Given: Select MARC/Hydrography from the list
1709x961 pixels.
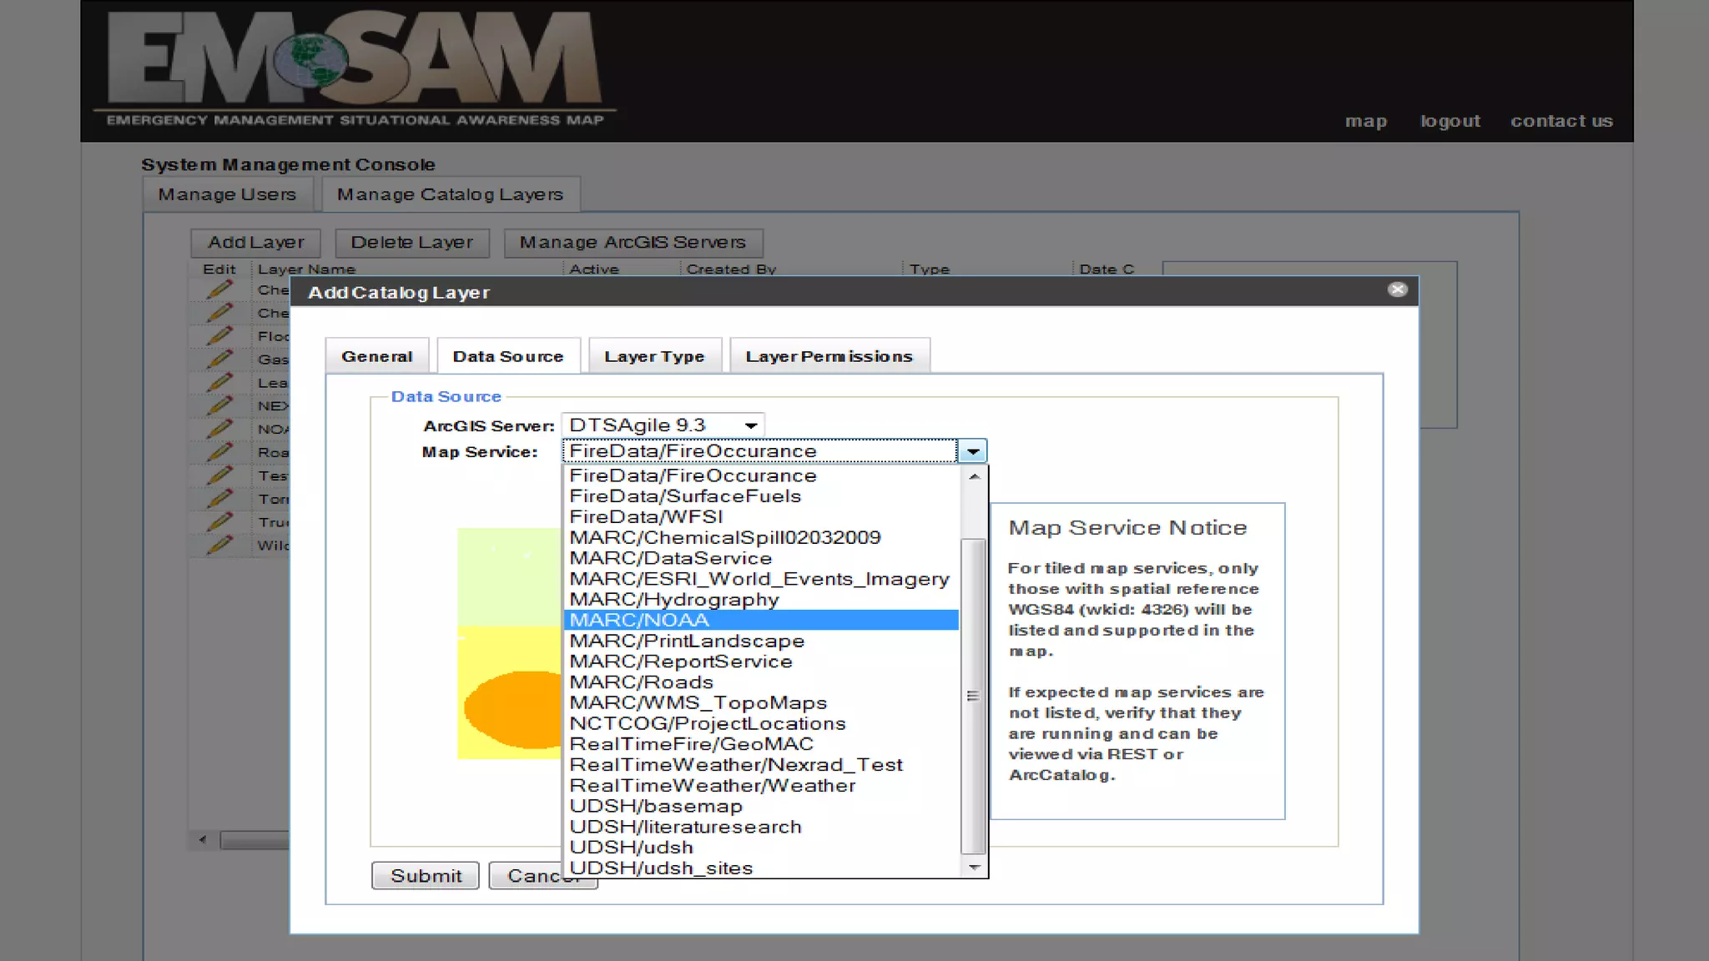Looking at the screenshot, I should click(674, 600).
